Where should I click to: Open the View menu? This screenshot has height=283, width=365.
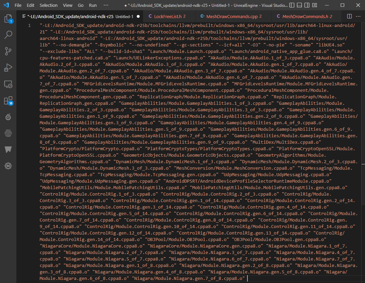[x=68, y=5]
